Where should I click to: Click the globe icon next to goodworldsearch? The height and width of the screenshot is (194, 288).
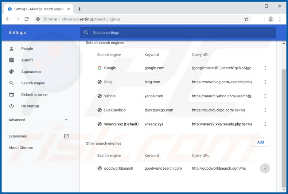tap(100, 168)
